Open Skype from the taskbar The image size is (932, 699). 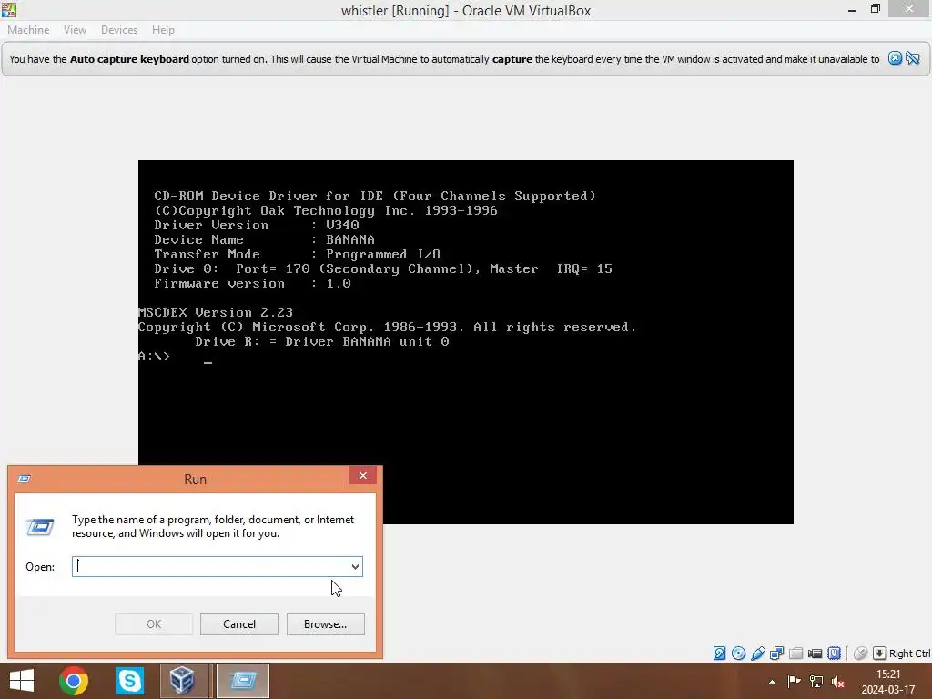click(x=129, y=681)
